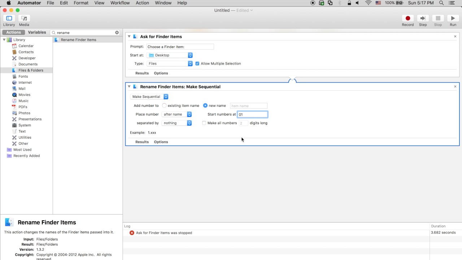Show Options for Rename Finder Items

tap(161, 142)
